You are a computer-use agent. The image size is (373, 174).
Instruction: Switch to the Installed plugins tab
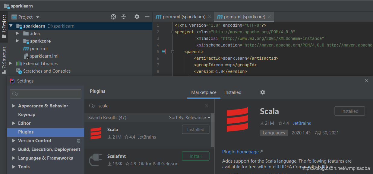pos(233,92)
